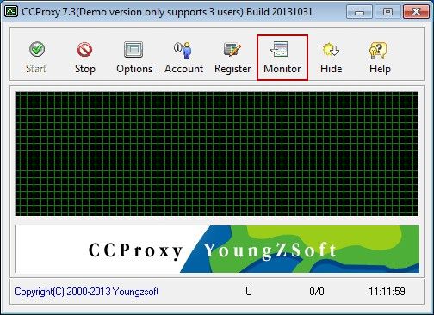Stop the proxy with the red Stop icon
This screenshot has height=315, width=434.
pos(84,50)
